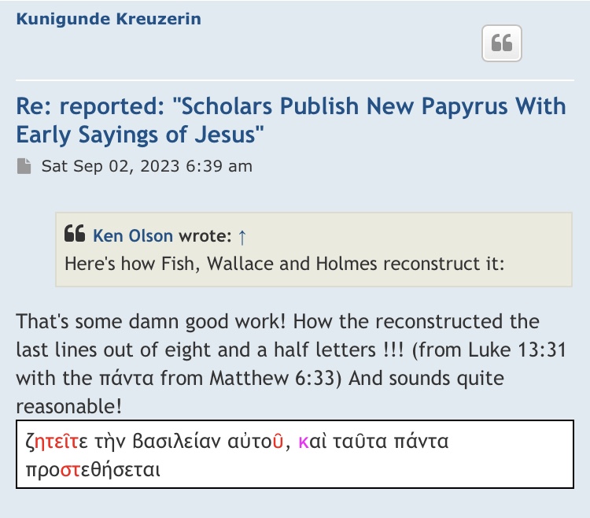Viewport: 590px width, 518px height.
Task: Click the red στ in προστεθήσεται
Action: click(x=70, y=471)
